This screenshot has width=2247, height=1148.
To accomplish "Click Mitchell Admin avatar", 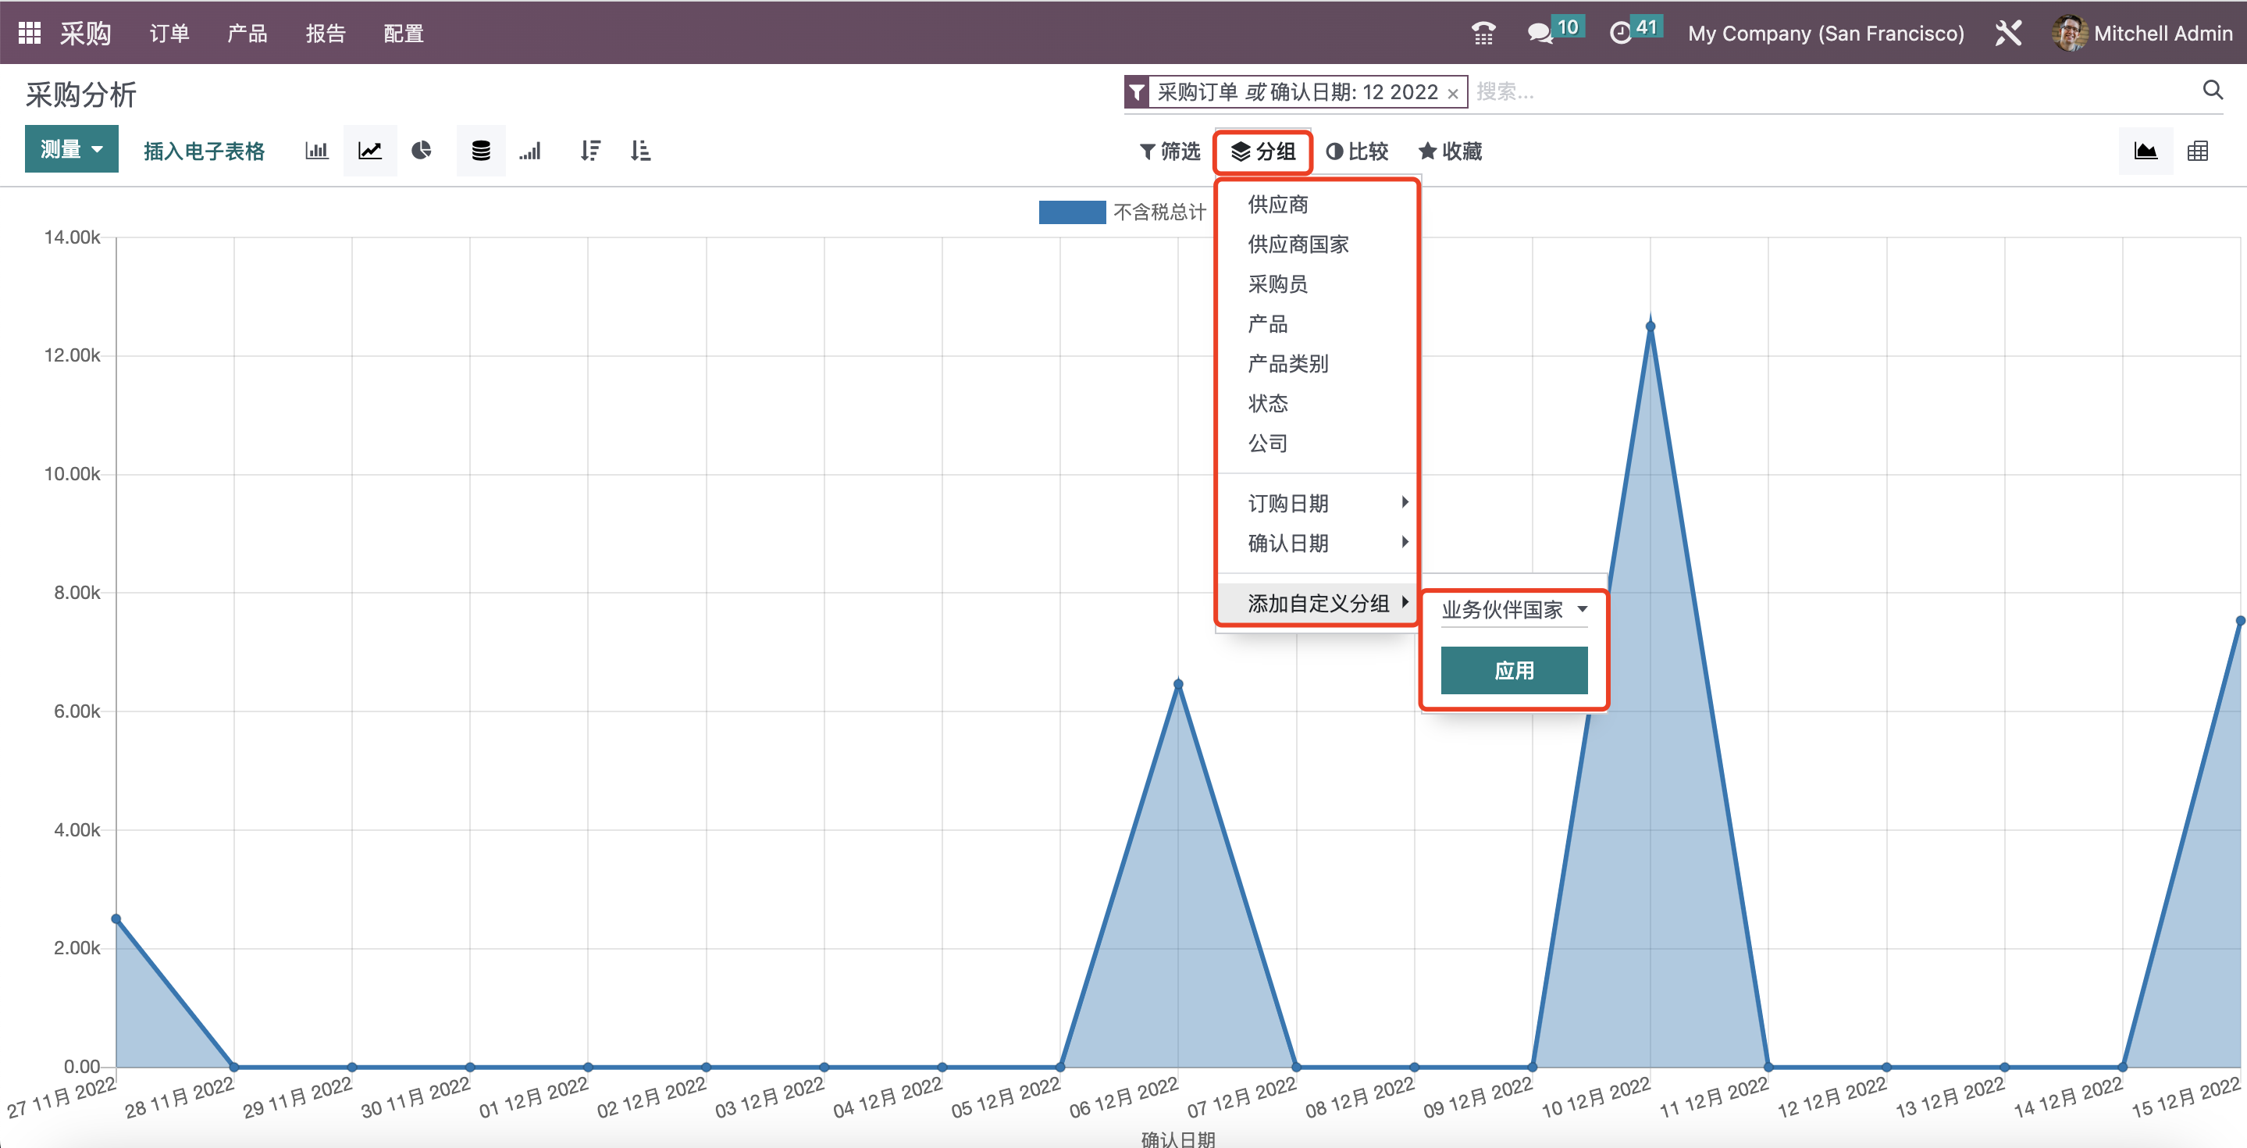I will [x=2068, y=33].
